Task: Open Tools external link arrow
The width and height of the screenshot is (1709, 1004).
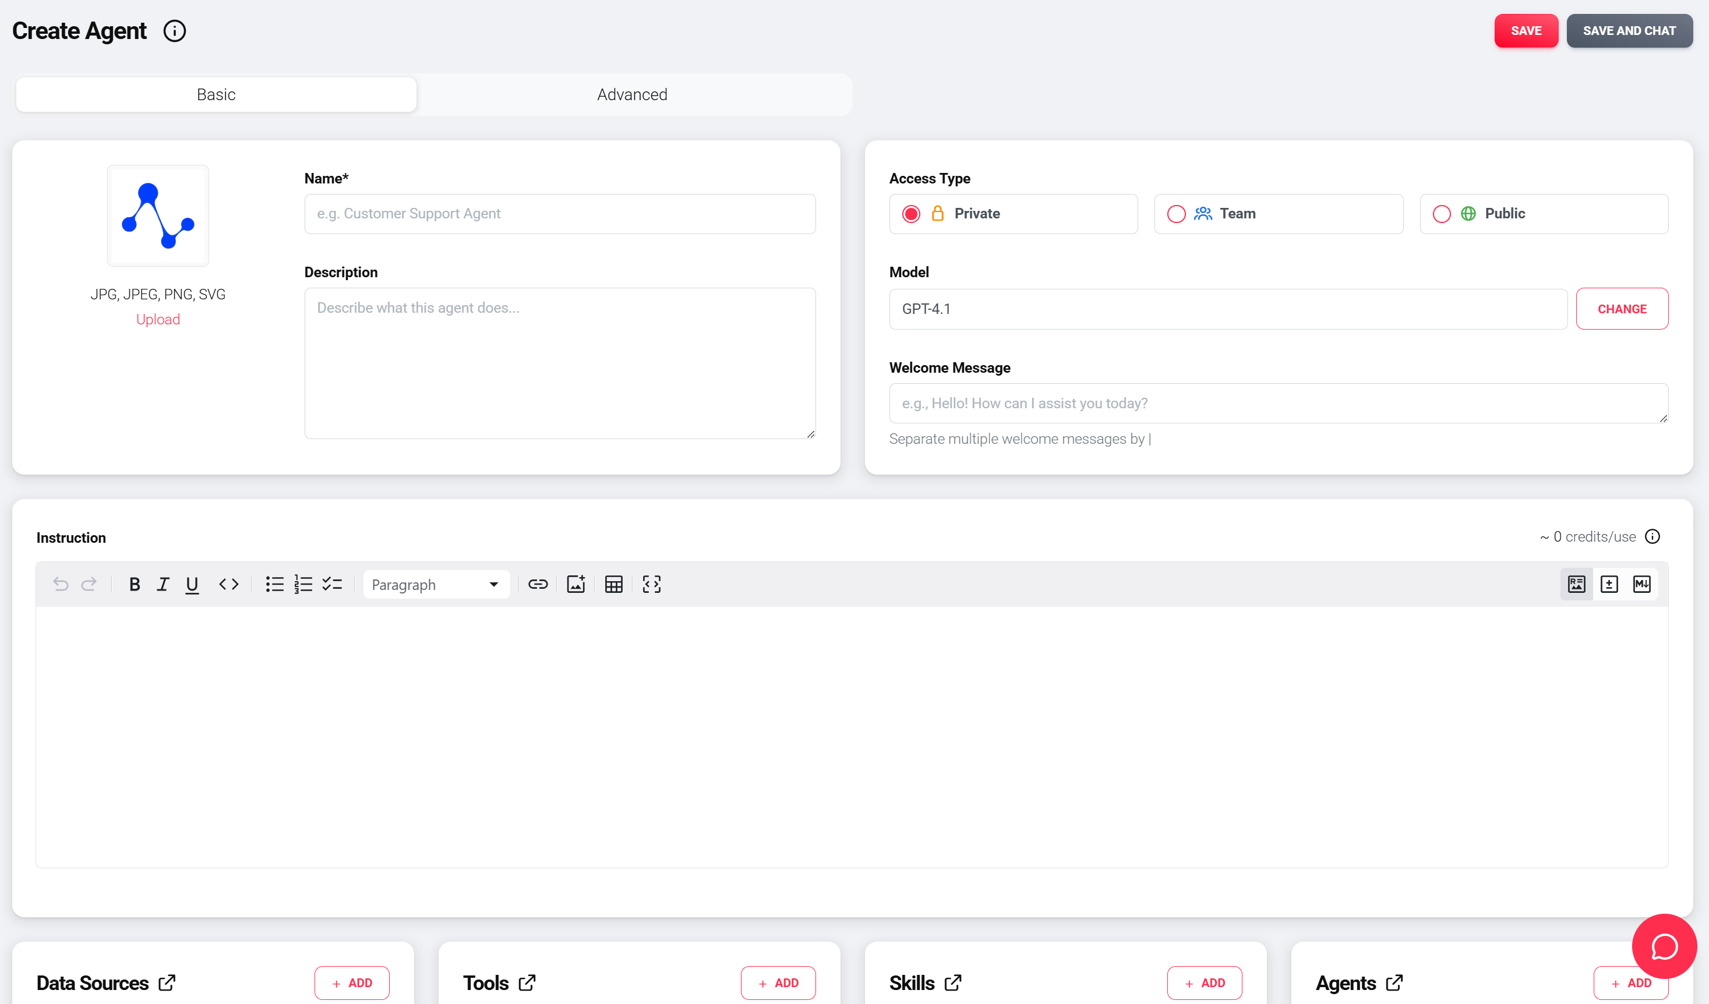Action: 527,983
